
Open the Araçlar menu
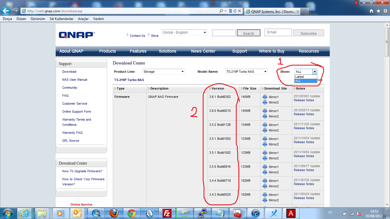coord(83,19)
